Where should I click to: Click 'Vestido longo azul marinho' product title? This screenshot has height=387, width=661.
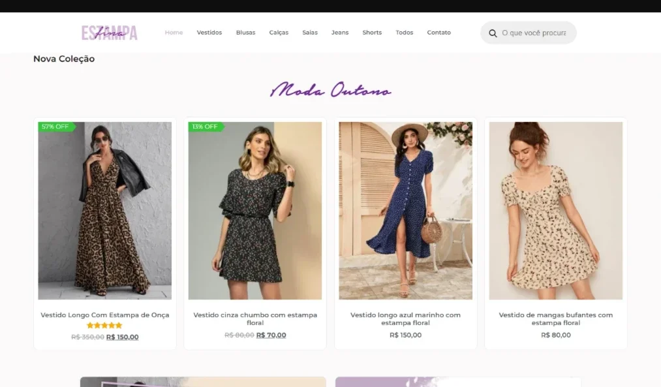[405, 318]
